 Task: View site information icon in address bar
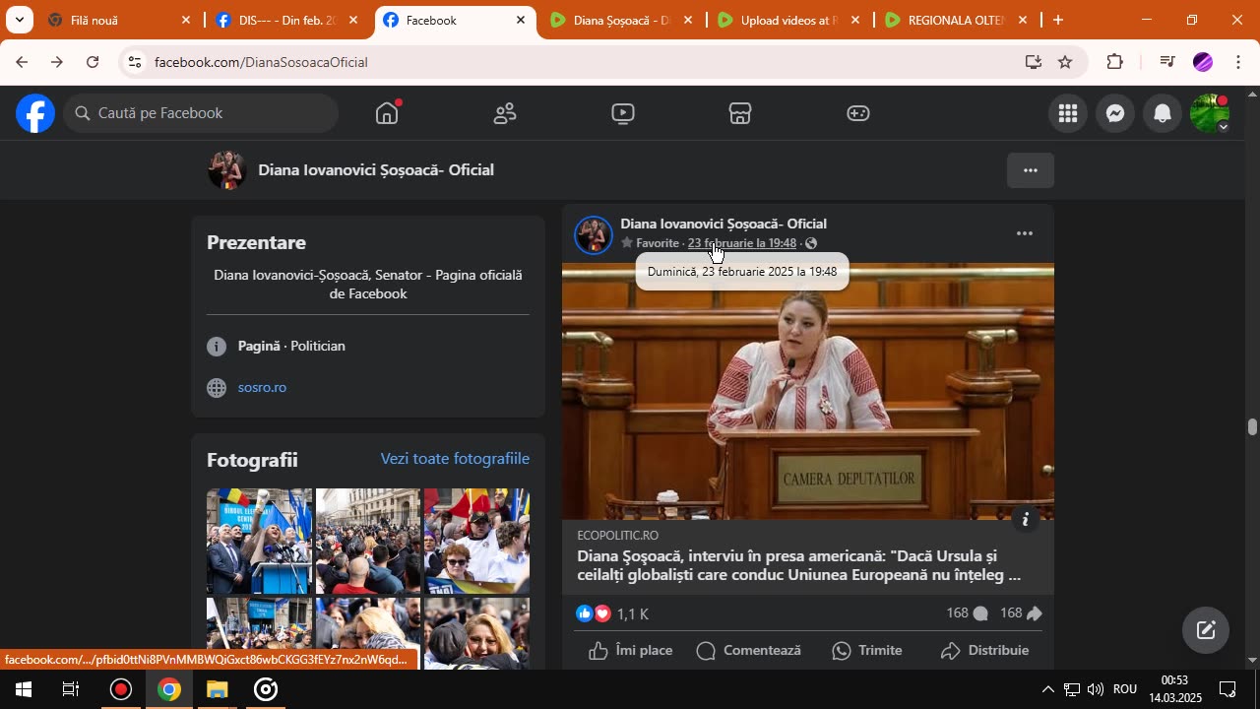(x=135, y=62)
